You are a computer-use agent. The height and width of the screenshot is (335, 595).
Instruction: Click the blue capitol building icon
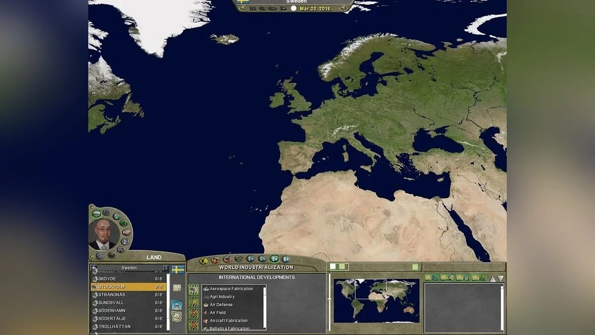177,304
